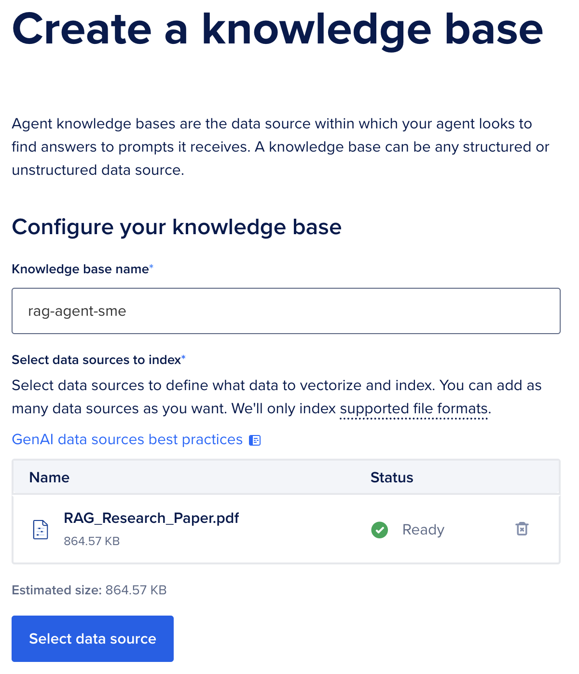Click the docs icon beside best practices
The height and width of the screenshot is (674, 579).
255,440
